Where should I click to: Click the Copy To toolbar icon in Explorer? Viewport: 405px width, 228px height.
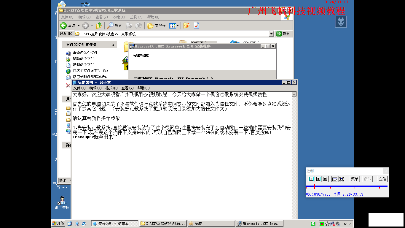coord(138,26)
